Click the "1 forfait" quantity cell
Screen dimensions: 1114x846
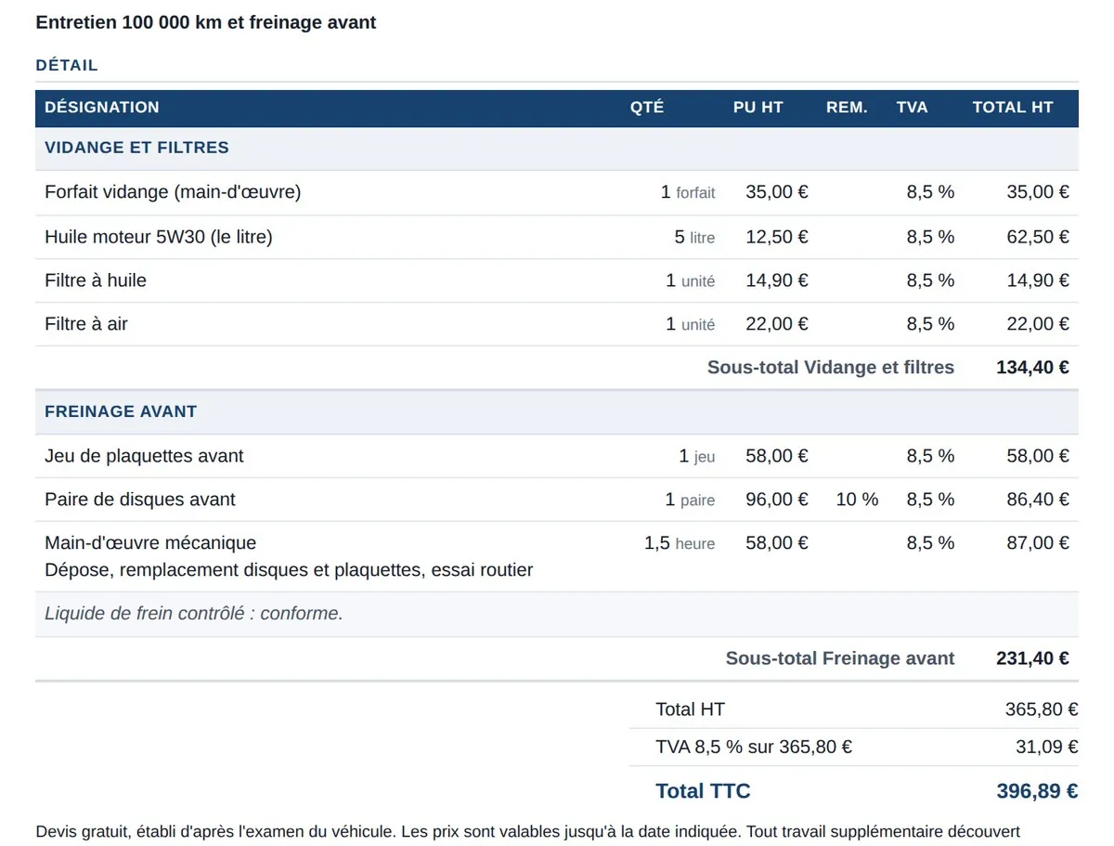pos(688,192)
